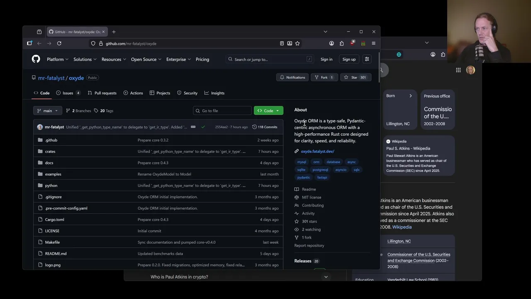Screen dimensions: 531x299
Task: Open the appearance settings icon next to Sign up
Action: click(x=367, y=59)
